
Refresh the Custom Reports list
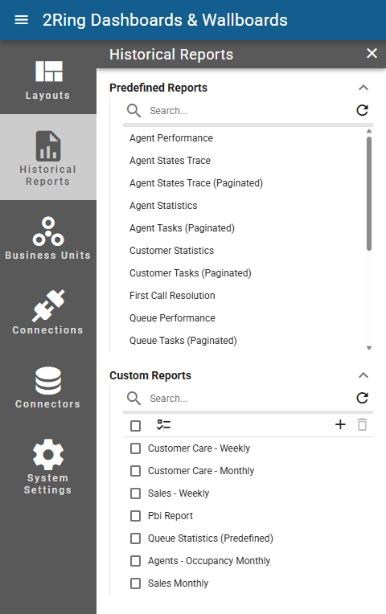pos(362,399)
